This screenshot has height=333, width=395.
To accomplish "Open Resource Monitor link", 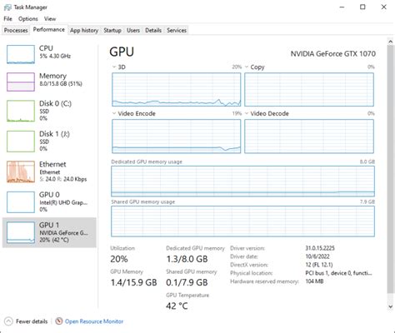I will tap(94, 321).
